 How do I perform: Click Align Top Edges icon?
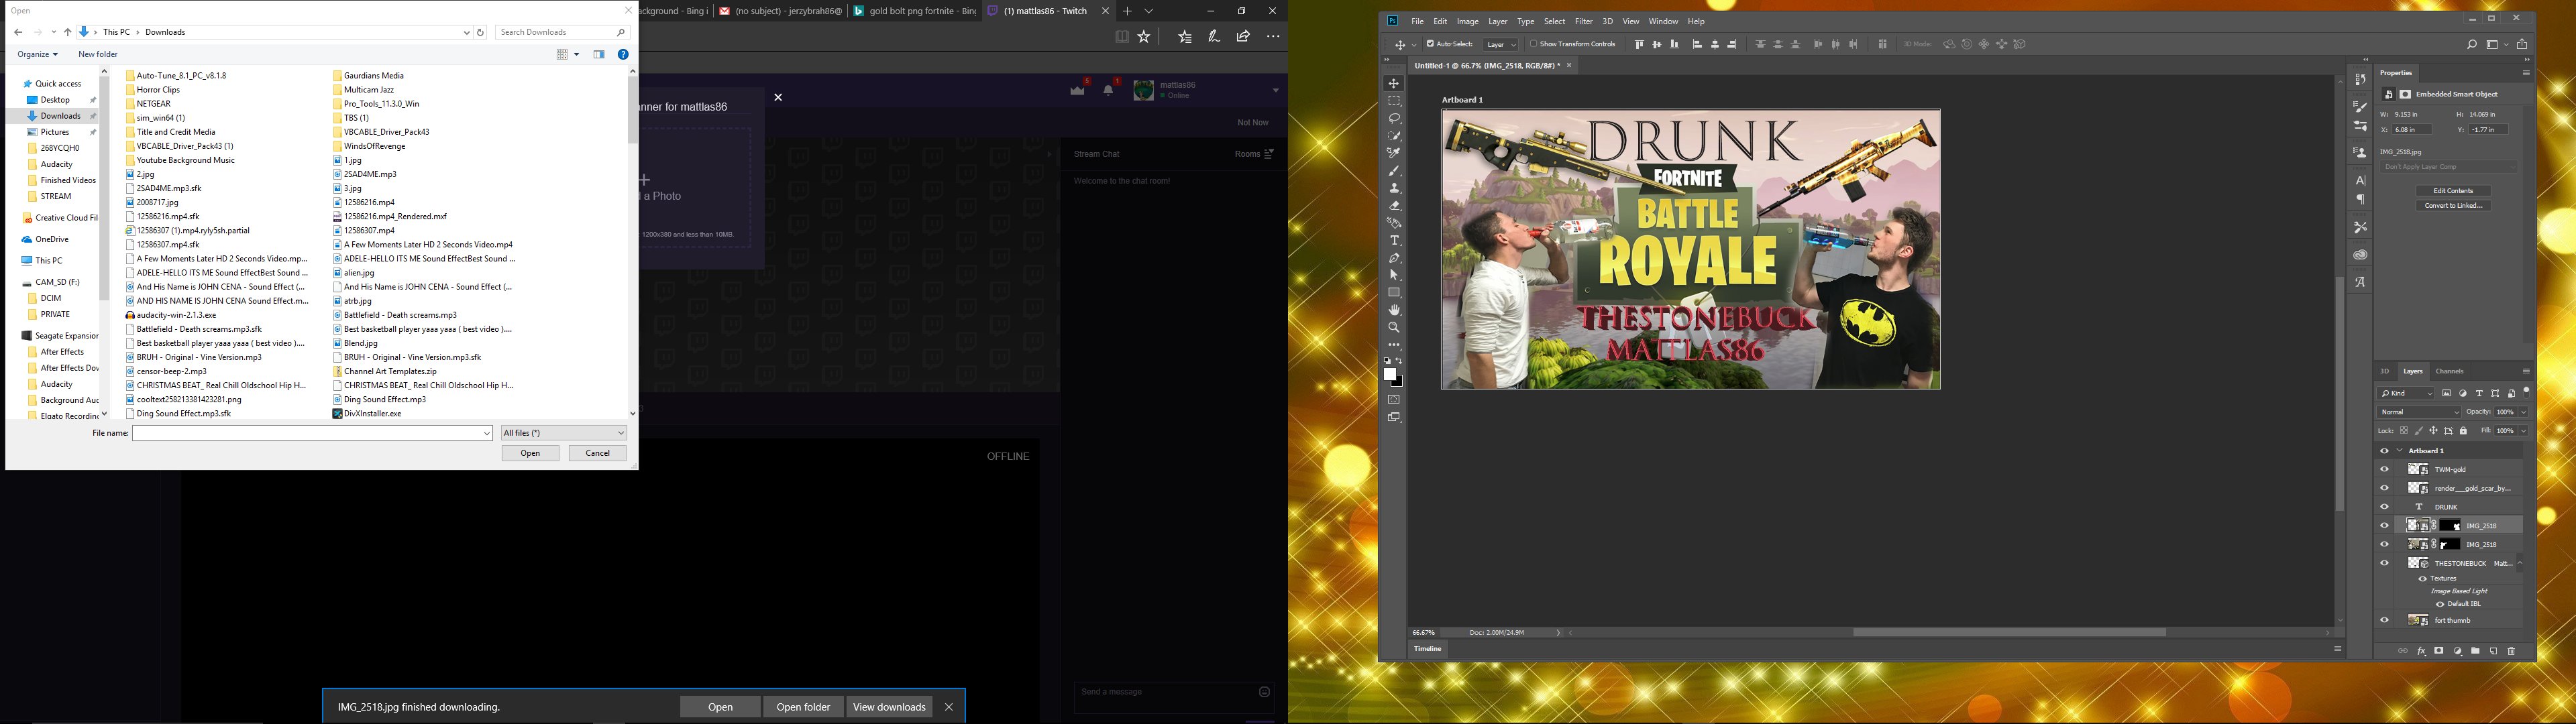tap(1639, 44)
